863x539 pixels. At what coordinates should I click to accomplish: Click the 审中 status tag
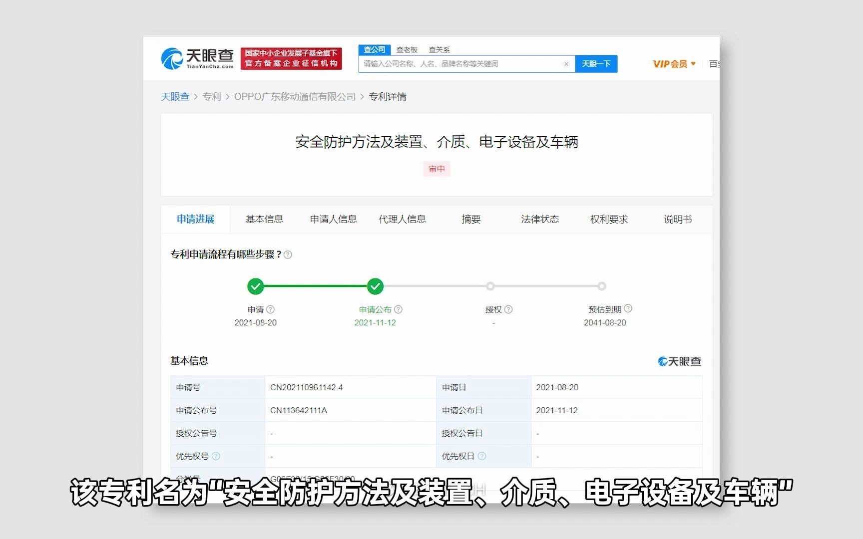[x=437, y=169]
